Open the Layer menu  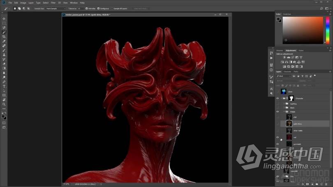click(x=31, y=3)
